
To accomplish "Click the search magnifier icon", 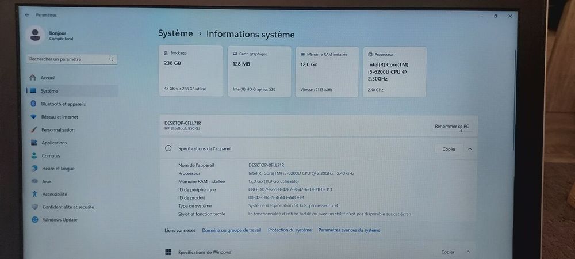I will tap(111, 59).
